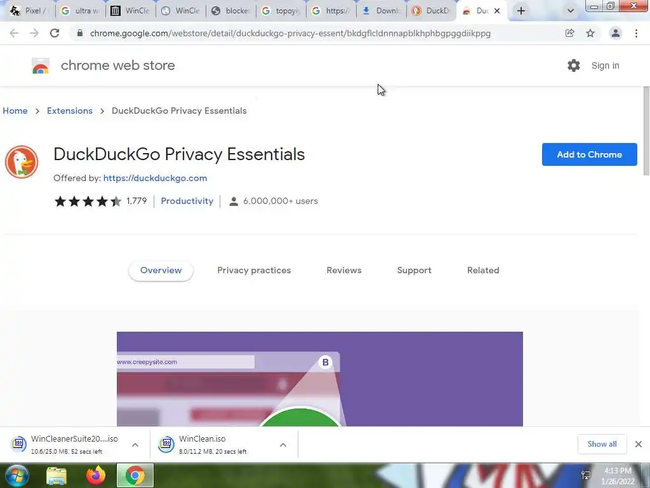Switch to the first WinCle tab
The image size is (650, 488).
(131, 11)
